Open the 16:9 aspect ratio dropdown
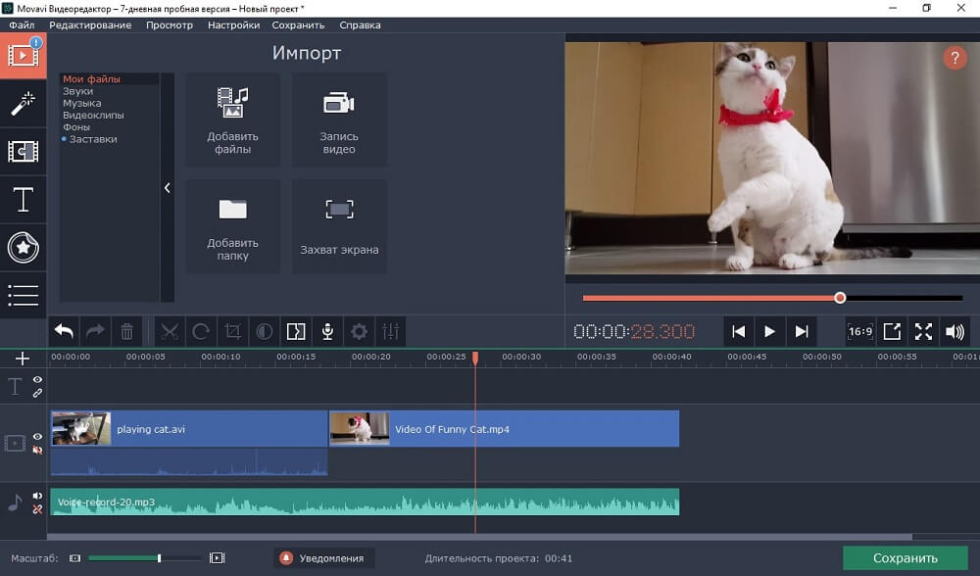Image resolution: width=980 pixels, height=576 pixels. (x=860, y=331)
